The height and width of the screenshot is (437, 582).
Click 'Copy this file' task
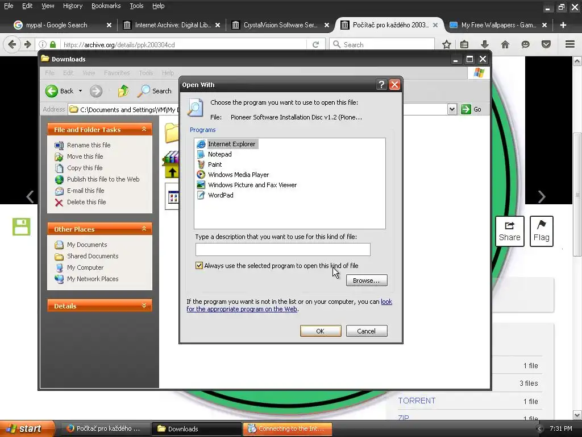[84, 168]
